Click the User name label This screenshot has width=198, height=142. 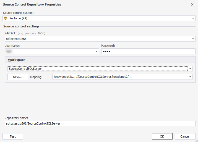coord(12,46)
